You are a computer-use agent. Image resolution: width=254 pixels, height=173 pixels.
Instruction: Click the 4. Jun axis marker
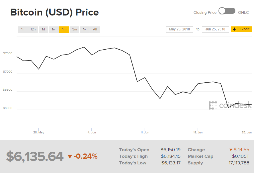tap(92, 133)
